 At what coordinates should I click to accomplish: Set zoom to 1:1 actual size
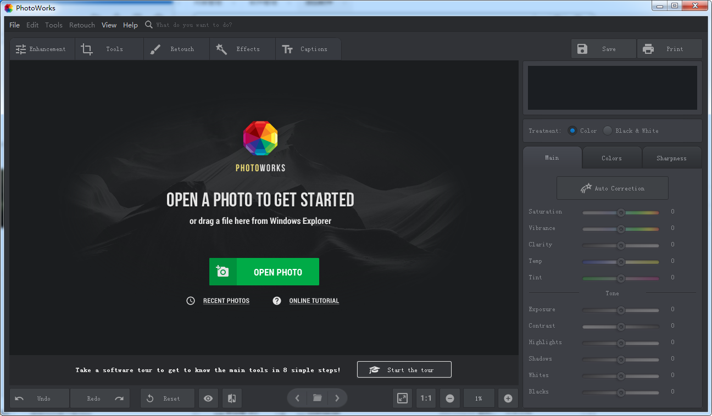point(426,398)
